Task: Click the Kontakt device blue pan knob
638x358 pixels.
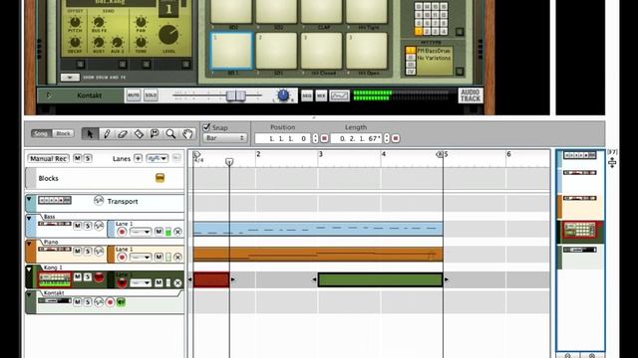Action: [283, 95]
